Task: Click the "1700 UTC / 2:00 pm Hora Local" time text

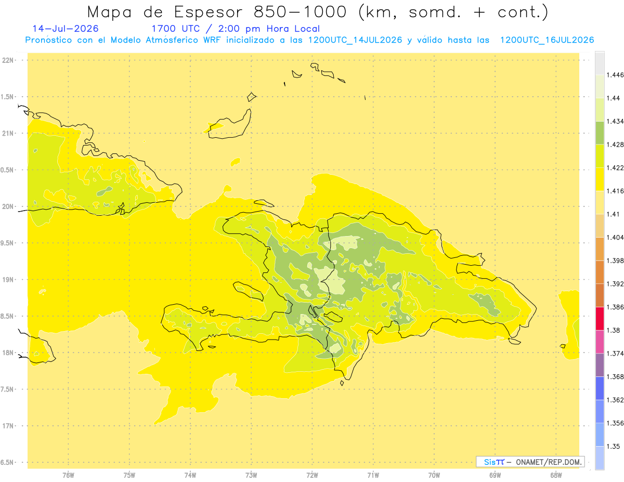Action: pos(236,29)
